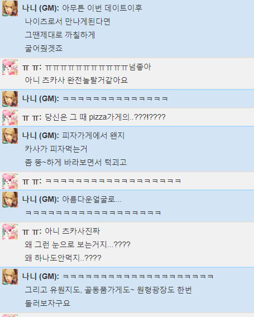Click the 나니 (GM) avatar beside the '아무튼 이번 데이트이후' message
Image resolution: width=254 pixels, height=317 pixels.
tap(10, 8)
